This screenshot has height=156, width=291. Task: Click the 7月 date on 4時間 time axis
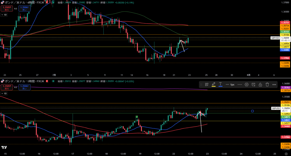(54, 75)
